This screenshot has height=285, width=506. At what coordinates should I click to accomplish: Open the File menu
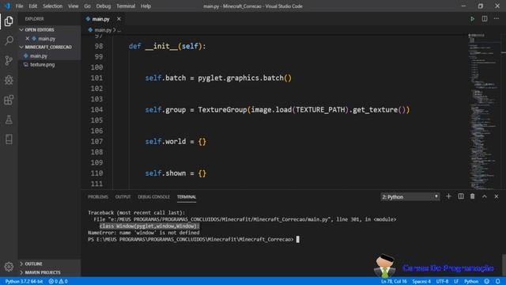coord(19,6)
